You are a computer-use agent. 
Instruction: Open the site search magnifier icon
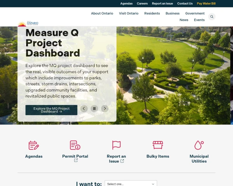tap(212, 17)
